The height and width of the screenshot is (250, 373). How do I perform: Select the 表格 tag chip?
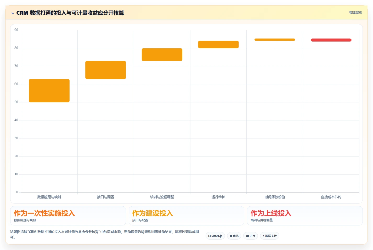pos(234,236)
